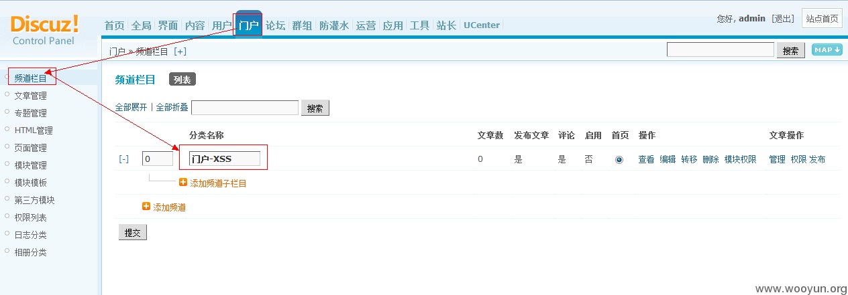Click the 转移 link for 门户-XSS
This screenshot has width=848, height=295.
pyautogui.click(x=689, y=159)
